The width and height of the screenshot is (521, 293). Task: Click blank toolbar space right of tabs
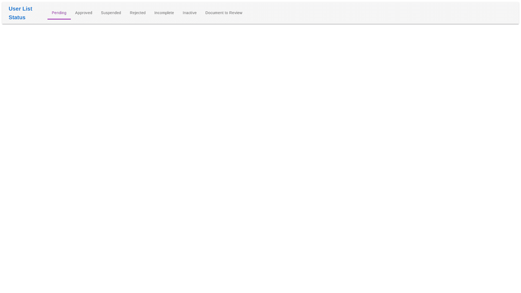(x=380, y=13)
